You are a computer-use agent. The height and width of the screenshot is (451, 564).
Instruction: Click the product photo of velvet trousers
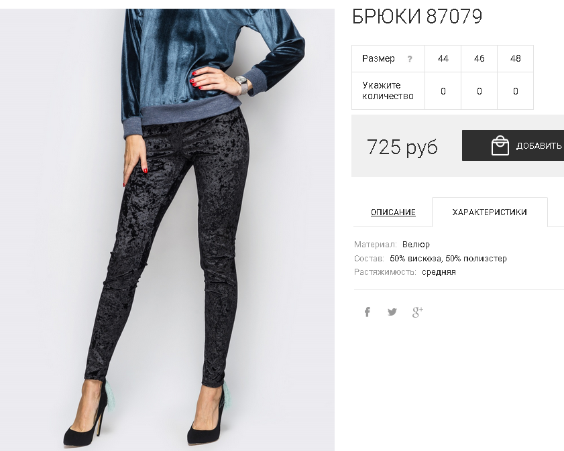(x=167, y=230)
